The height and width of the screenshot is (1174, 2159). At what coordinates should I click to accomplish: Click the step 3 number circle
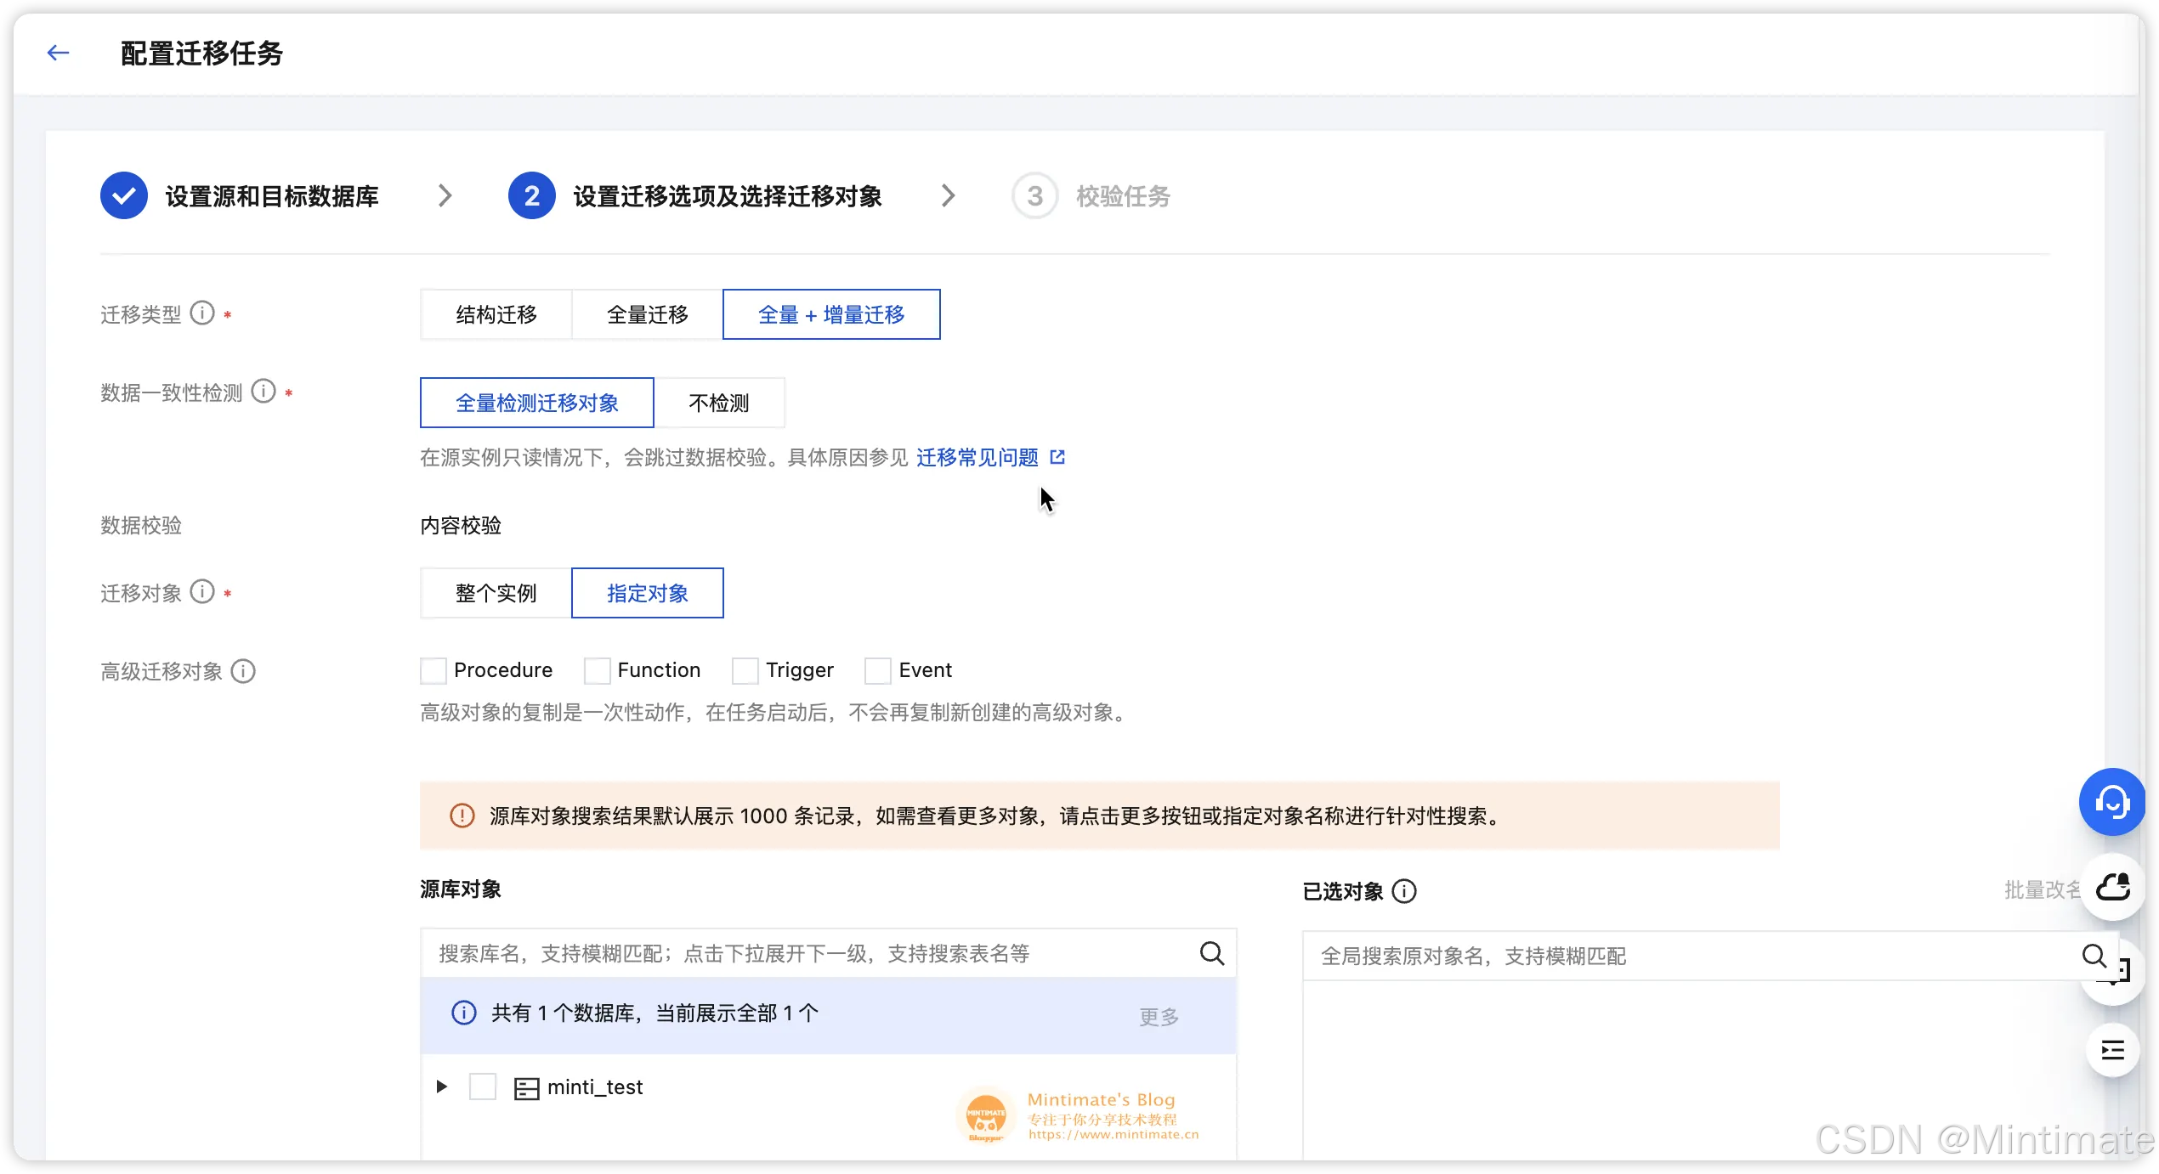point(1034,196)
